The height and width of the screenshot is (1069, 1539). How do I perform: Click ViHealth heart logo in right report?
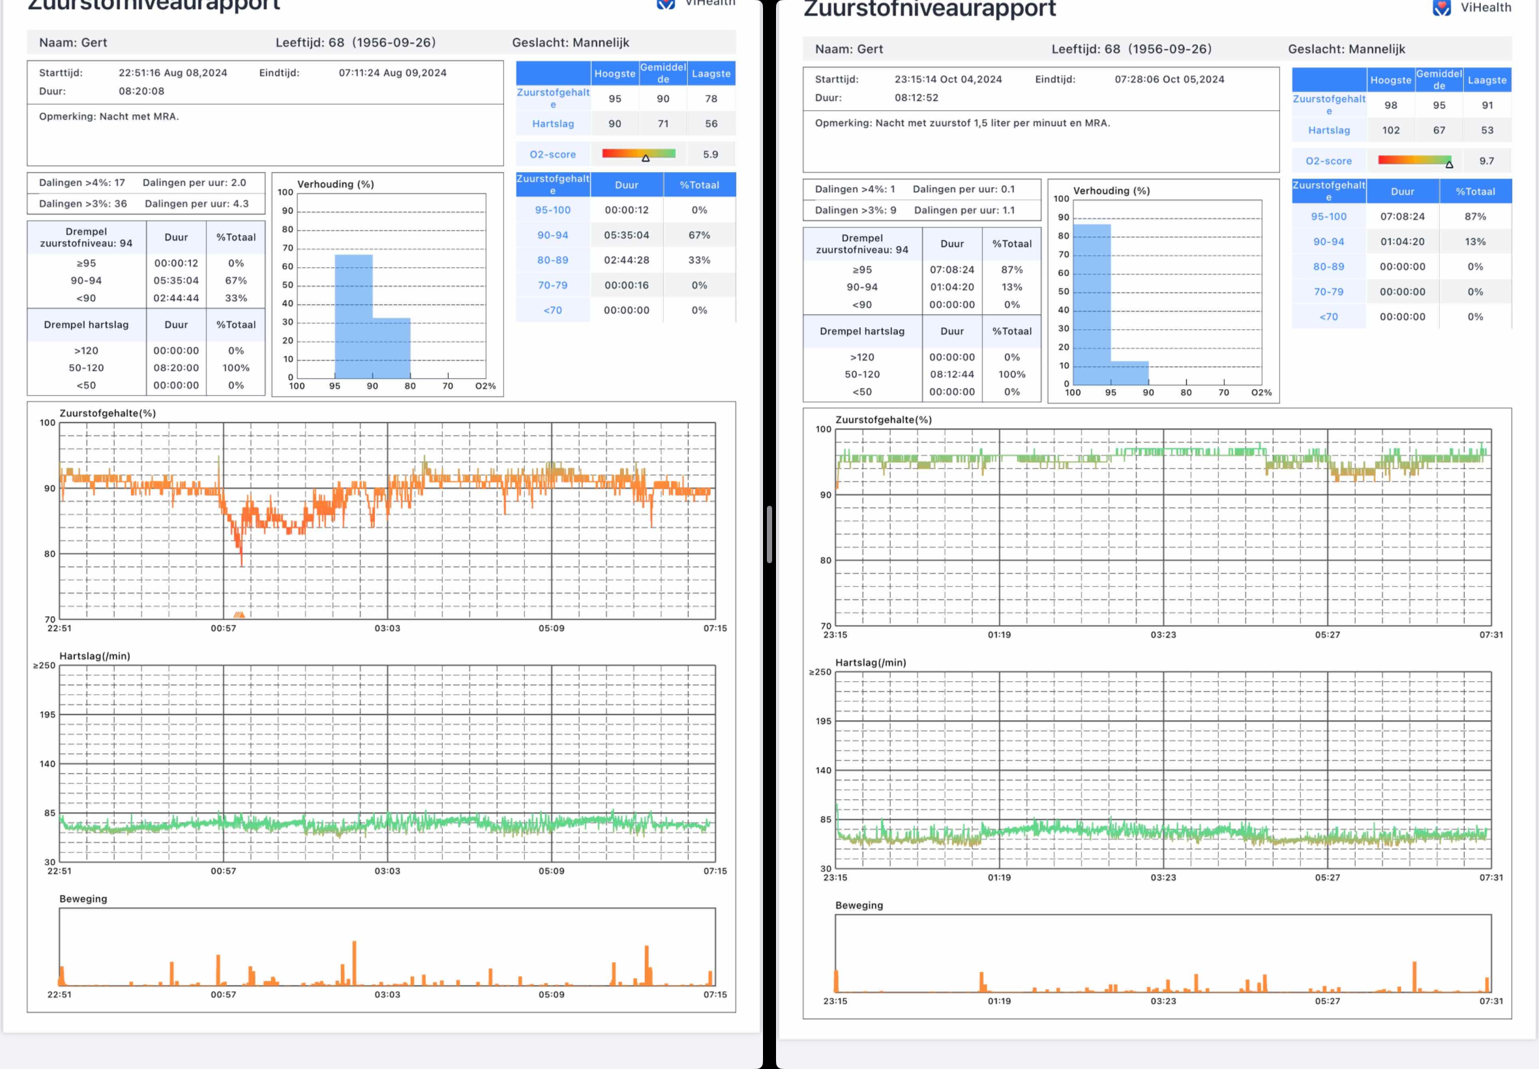[1442, 8]
